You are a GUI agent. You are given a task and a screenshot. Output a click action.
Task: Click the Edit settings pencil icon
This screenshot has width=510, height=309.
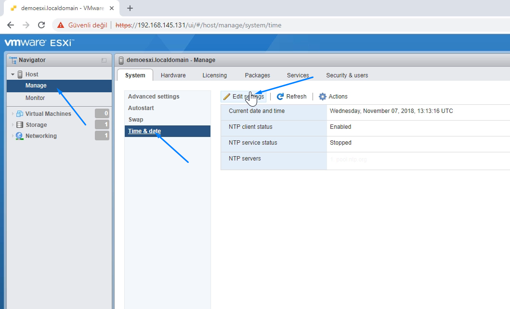pos(227,97)
